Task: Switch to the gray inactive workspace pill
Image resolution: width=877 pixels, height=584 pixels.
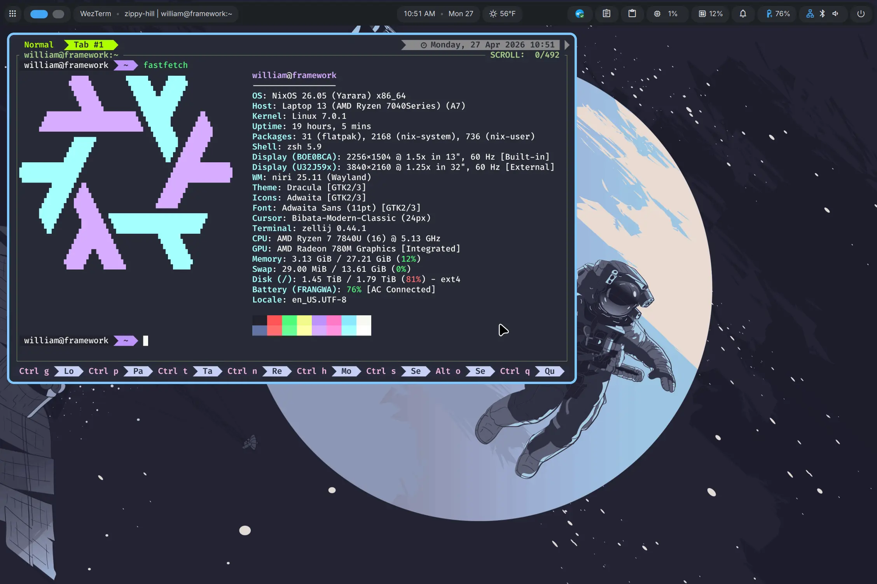Action: click(x=58, y=14)
